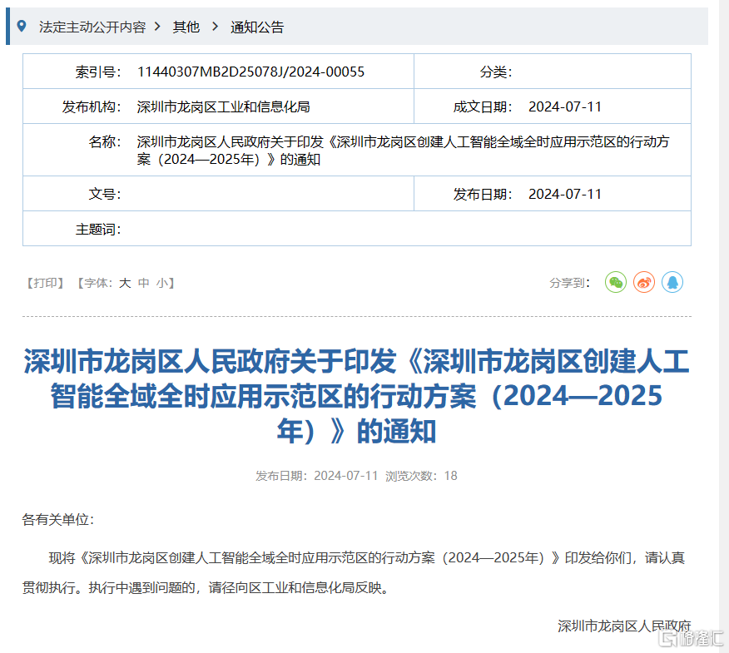Click 发布日期 text below the headline
This screenshot has height=653, width=729.
click(x=316, y=476)
